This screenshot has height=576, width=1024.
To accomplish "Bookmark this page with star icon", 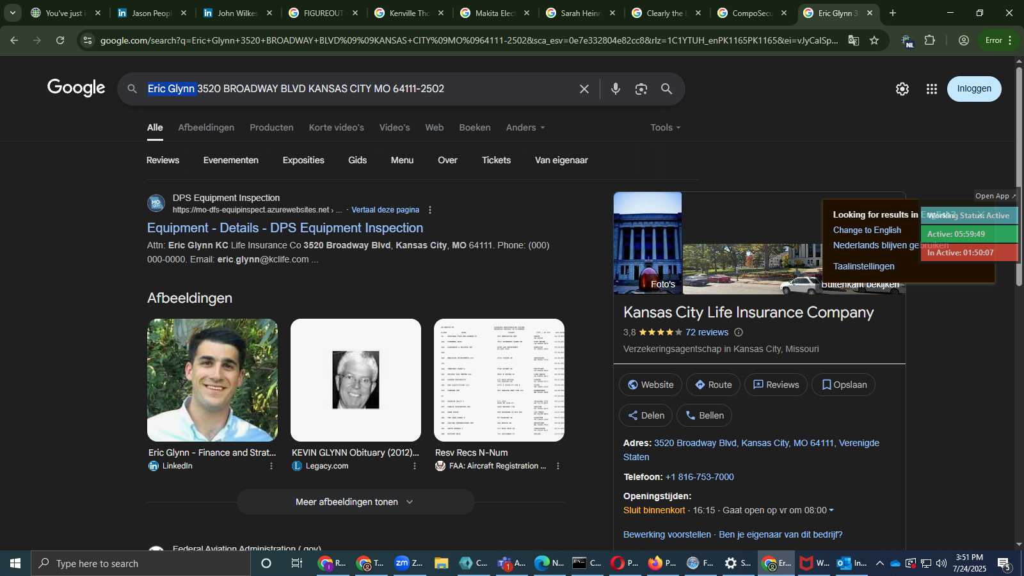I will coord(874,40).
